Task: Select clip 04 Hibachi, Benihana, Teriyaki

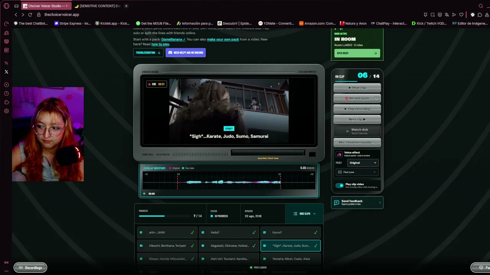Action: click(167, 246)
